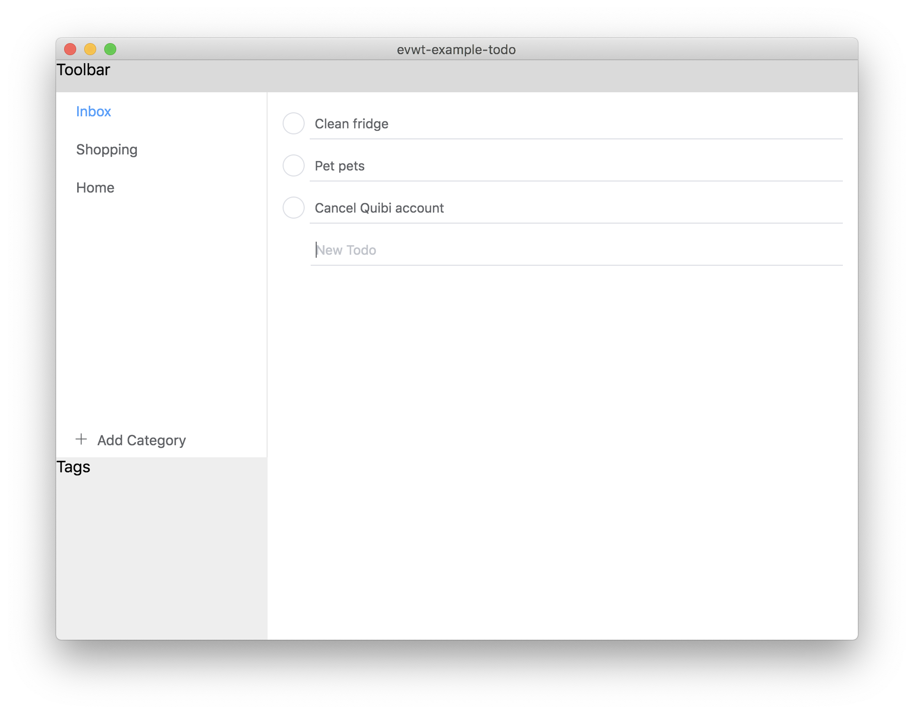Check off the Pet pets todo
914x714 pixels.
pos(294,165)
